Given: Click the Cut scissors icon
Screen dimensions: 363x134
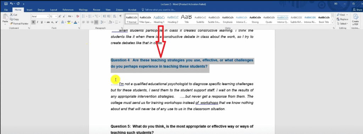Looking at the screenshot, I should [x=11, y=15].
